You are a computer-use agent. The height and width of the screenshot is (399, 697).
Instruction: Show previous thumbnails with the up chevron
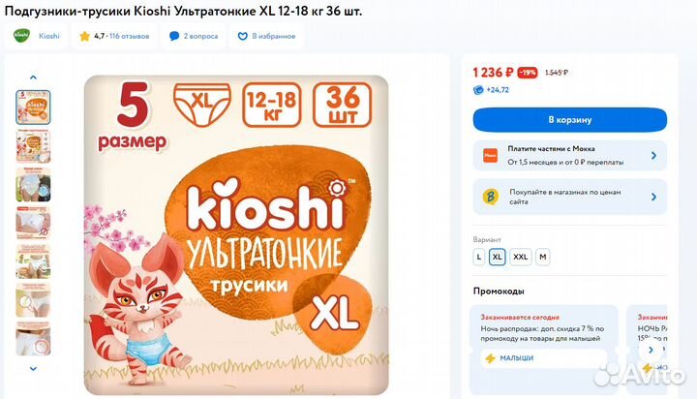pyautogui.click(x=33, y=77)
